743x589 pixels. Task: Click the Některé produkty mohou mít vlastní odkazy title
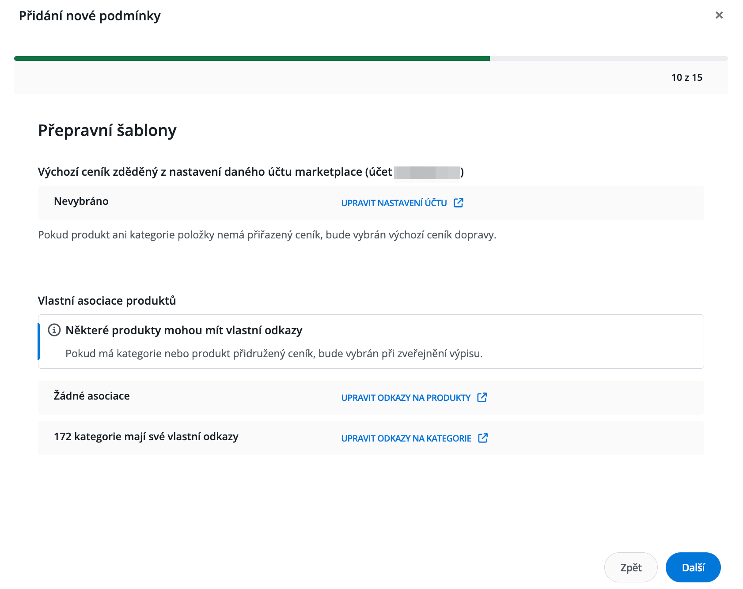pos(184,330)
